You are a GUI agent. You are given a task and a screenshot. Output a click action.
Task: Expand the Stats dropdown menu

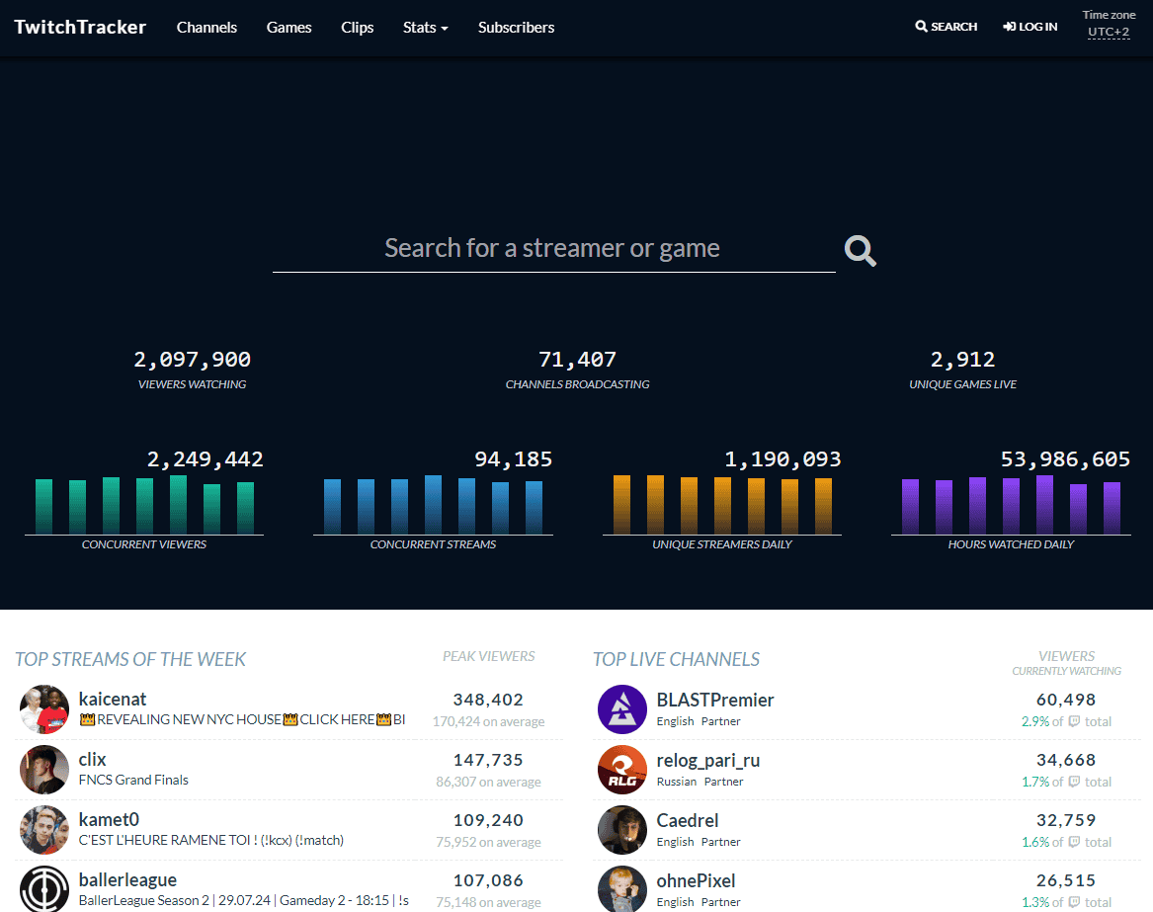click(x=425, y=28)
